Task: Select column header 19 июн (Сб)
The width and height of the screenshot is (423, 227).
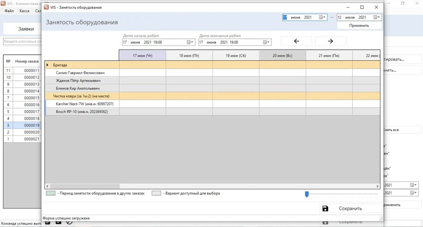Action: pos(236,55)
